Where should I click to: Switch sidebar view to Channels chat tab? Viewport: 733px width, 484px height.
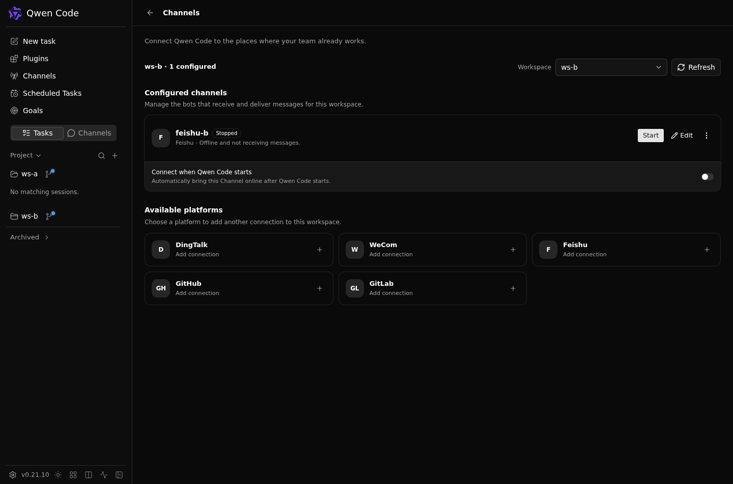click(x=90, y=133)
